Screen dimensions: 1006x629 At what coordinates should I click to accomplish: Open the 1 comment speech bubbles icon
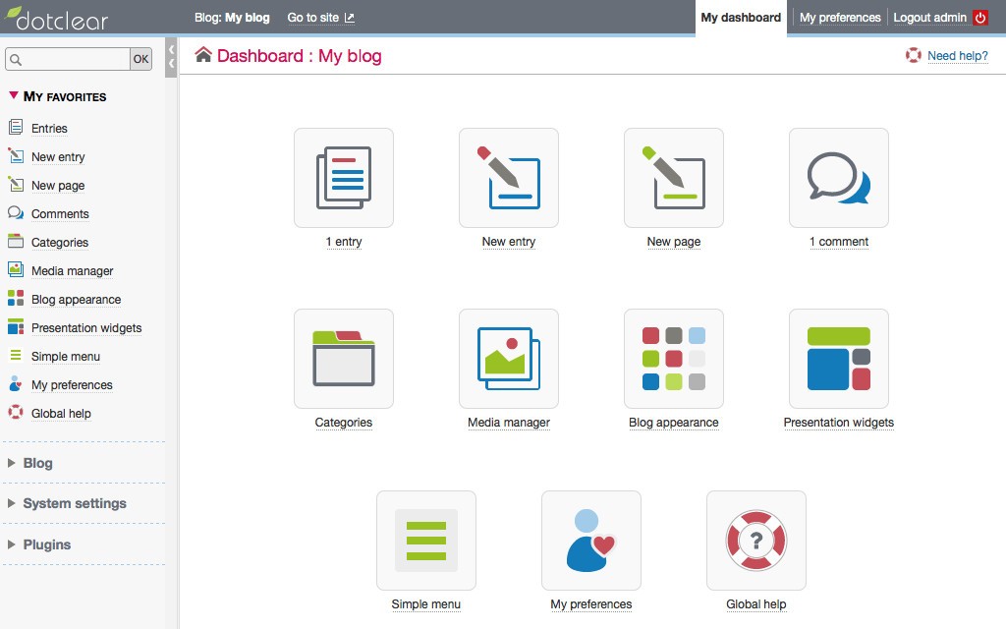click(x=839, y=178)
